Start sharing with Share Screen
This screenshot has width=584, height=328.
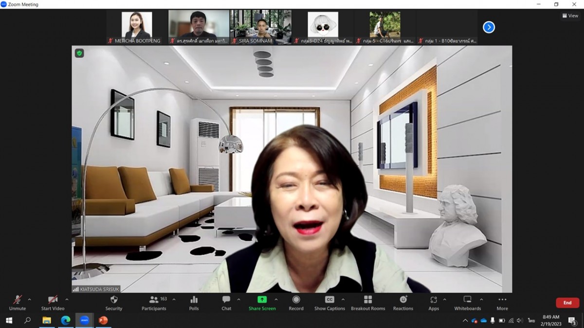262,300
